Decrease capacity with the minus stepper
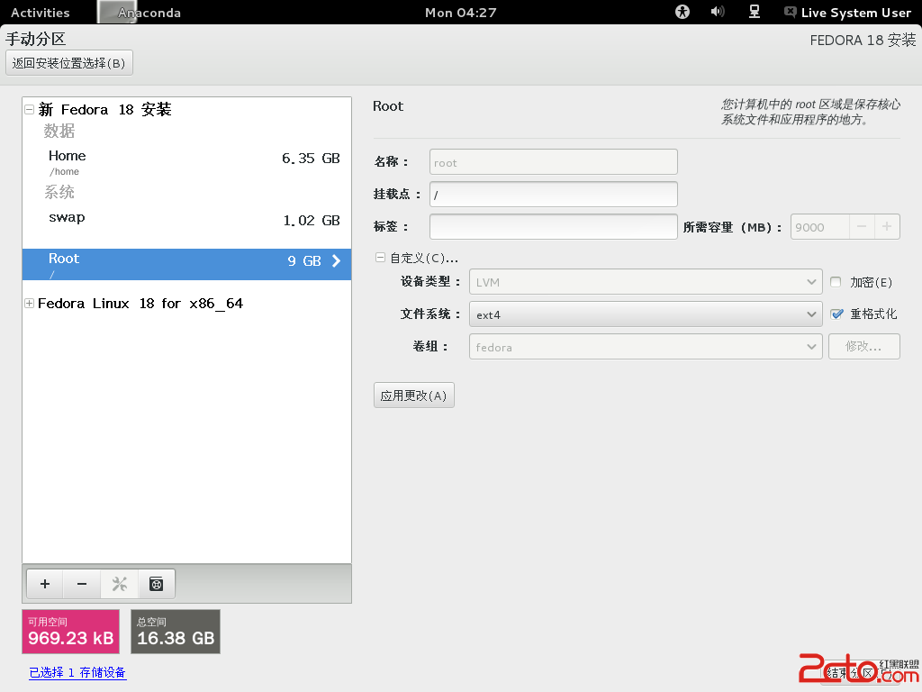 pyautogui.click(x=862, y=226)
